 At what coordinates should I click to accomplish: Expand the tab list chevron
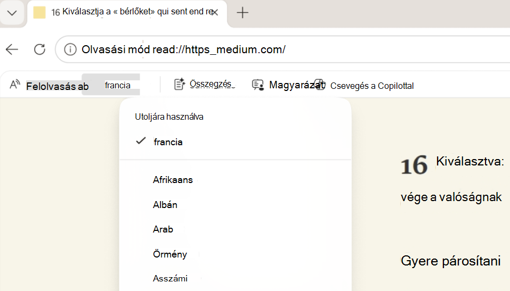click(12, 13)
